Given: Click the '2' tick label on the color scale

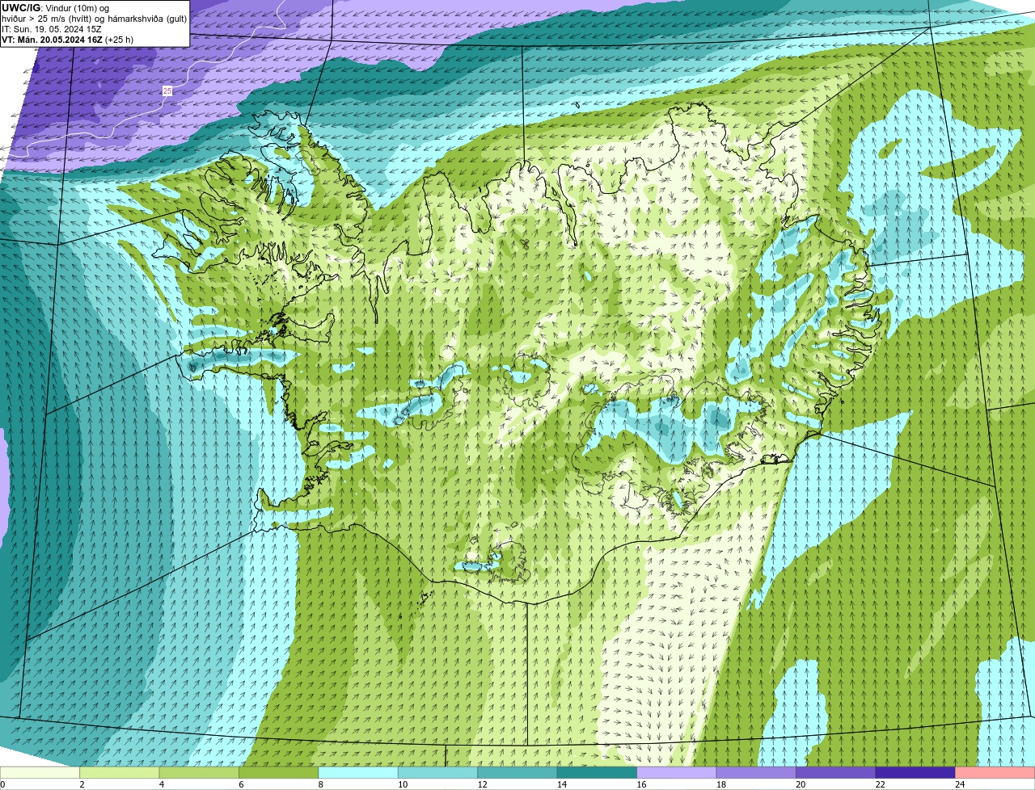Looking at the screenshot, I should click(82, 784).
